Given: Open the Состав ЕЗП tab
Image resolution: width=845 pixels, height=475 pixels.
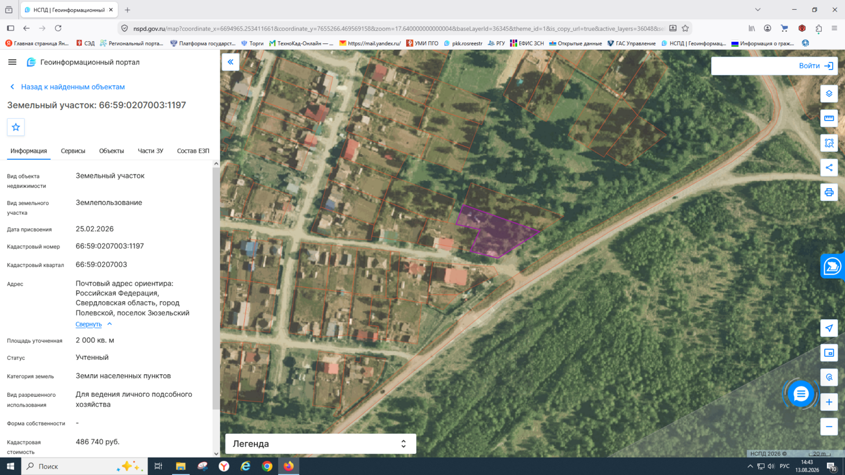Looking at the screenshot, I should click(x=193, y=151).
